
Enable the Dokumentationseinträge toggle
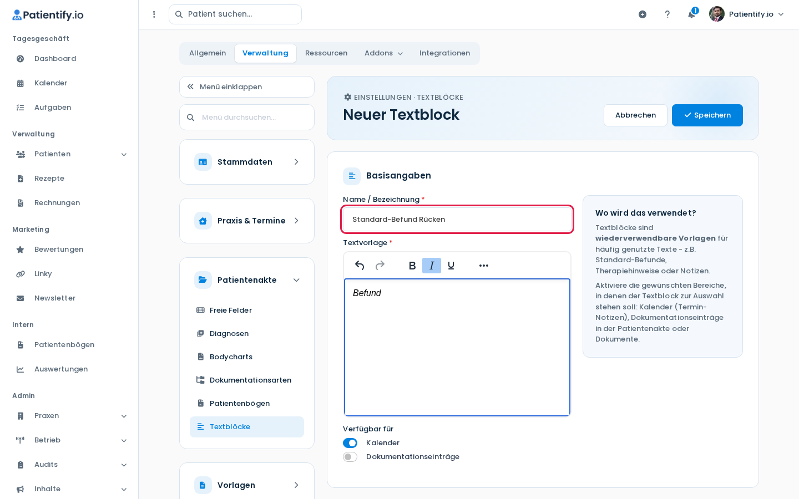click(x=350, y=457)
